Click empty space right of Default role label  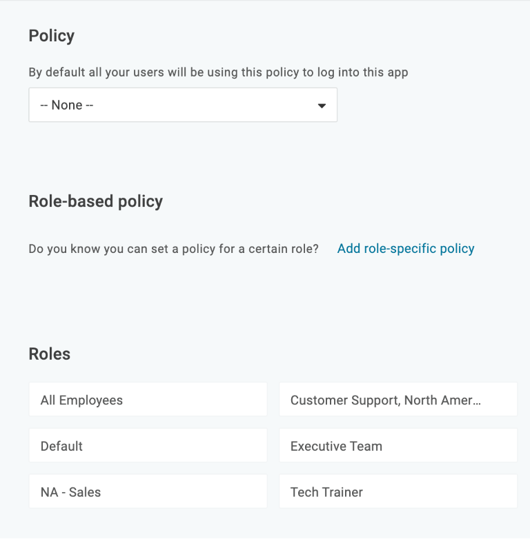click(x=179, y=446)
